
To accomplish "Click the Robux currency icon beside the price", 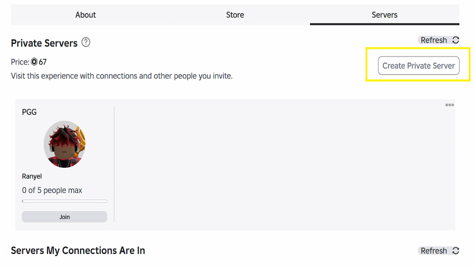I will coord(35,62).
